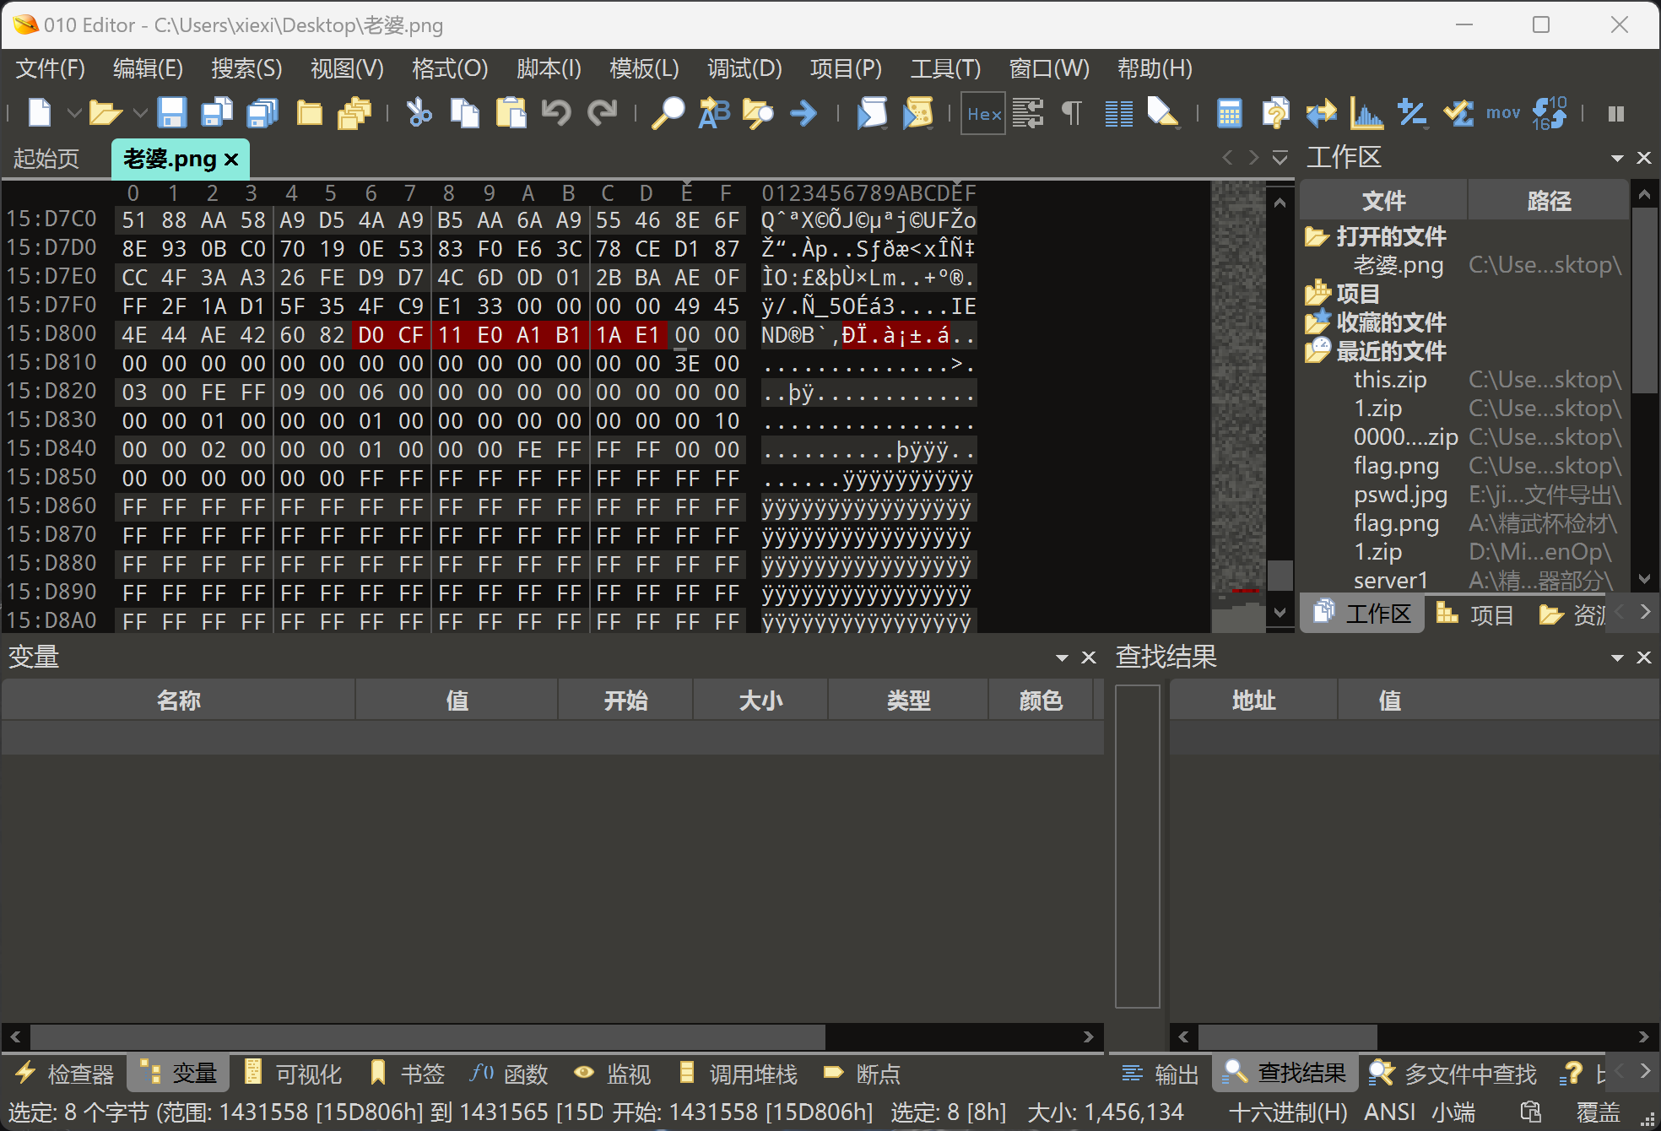Close the 工作区 panel
This screenshot has height=1131, width=1661.
pyautogui.click(x=1644, y=158)
